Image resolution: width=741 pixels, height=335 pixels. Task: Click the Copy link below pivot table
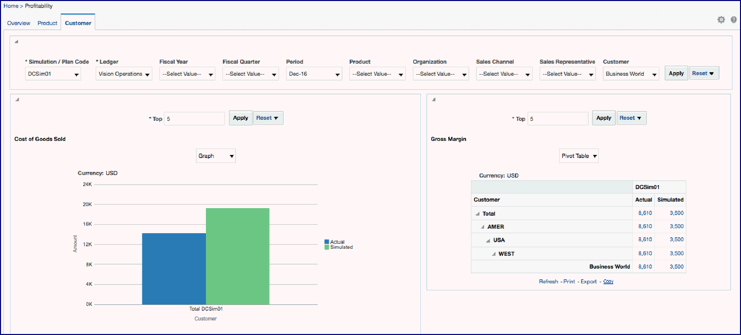tap(608, 282)
